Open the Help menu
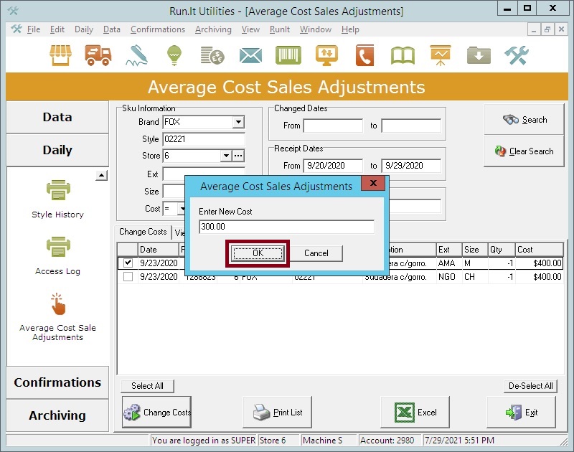 (350, 29)
